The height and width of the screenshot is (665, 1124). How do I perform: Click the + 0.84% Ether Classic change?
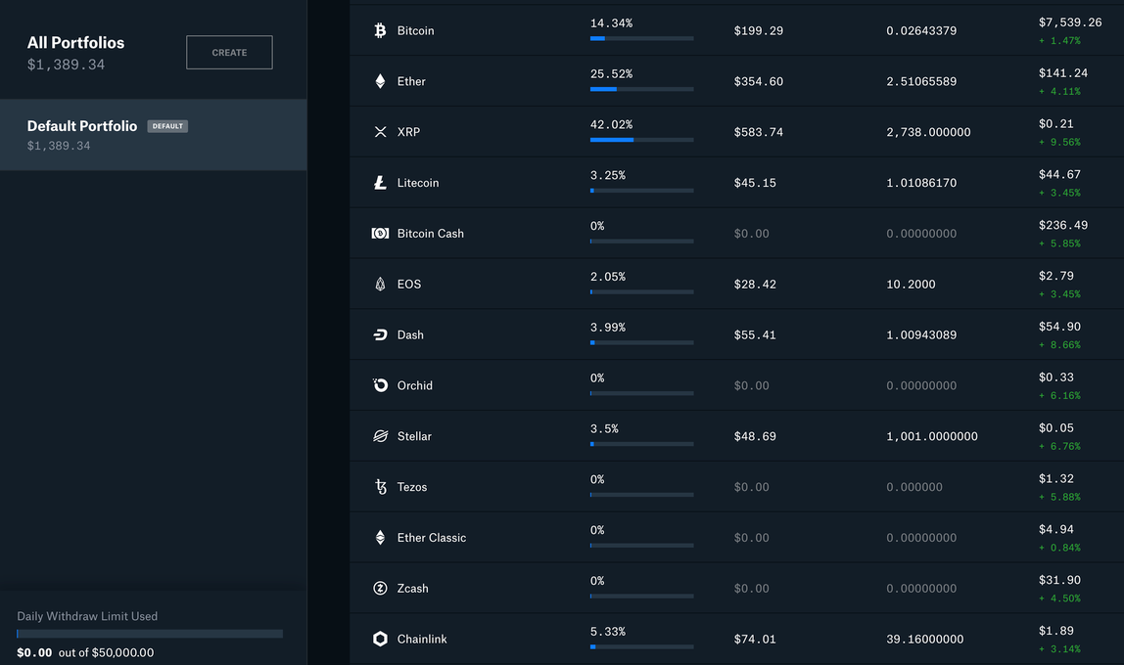1059,548
